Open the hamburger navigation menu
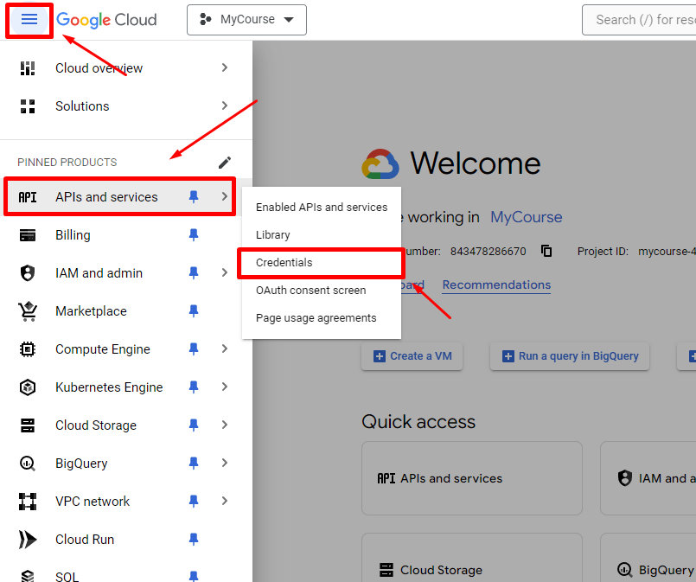Viewport: 696px width, 582px height. coord(29,19)
